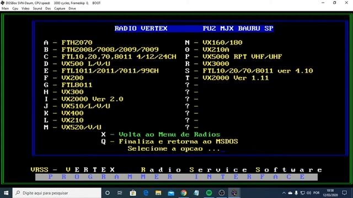Launch Google Chrome from the taskbar

[x=184, y=193]
